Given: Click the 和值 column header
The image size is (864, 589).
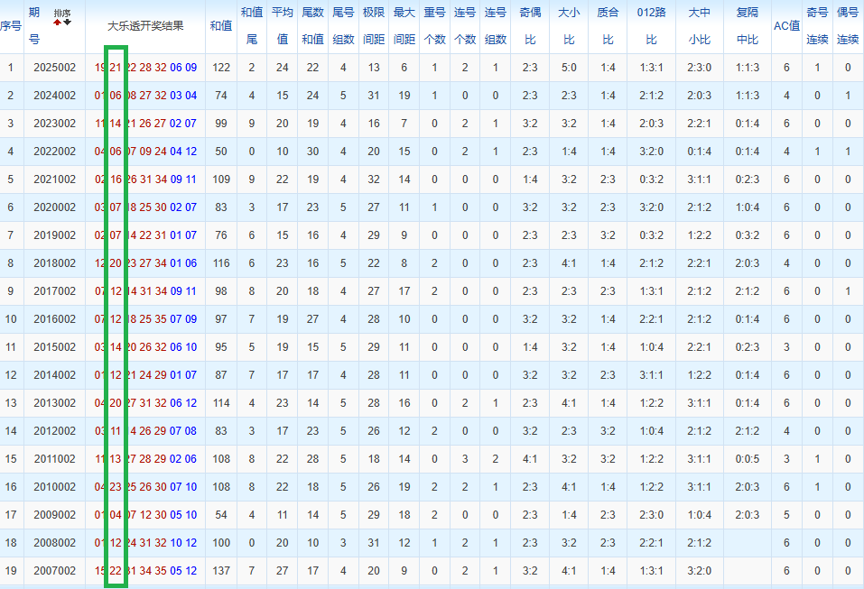Looking at the screenshot, I should 221,26.
